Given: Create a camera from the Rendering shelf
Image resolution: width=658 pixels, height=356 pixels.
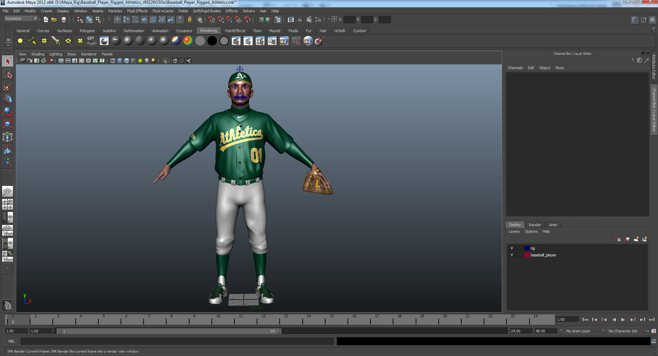Looking at the screenshot, I should pos(92,41).
